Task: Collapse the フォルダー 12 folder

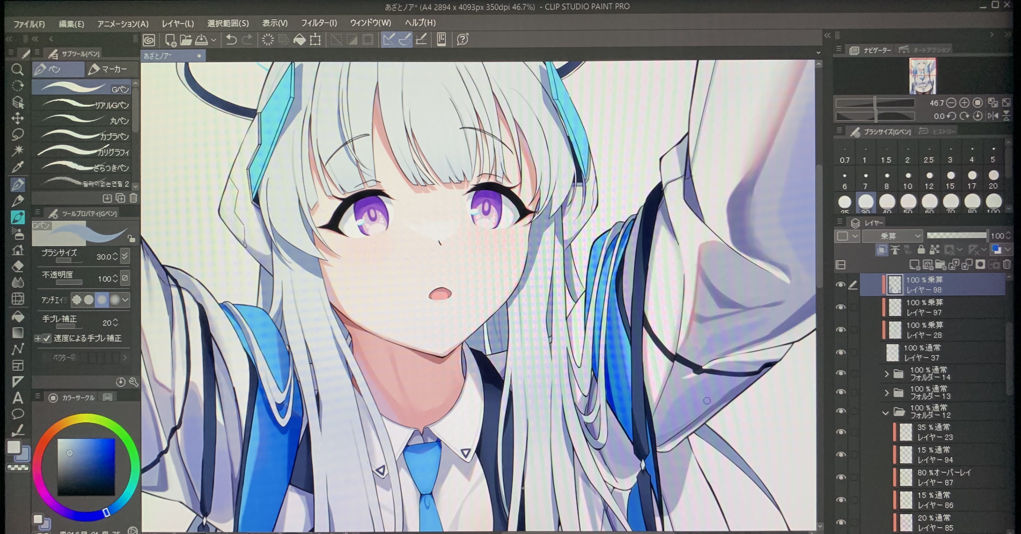Action: [886, 413]
